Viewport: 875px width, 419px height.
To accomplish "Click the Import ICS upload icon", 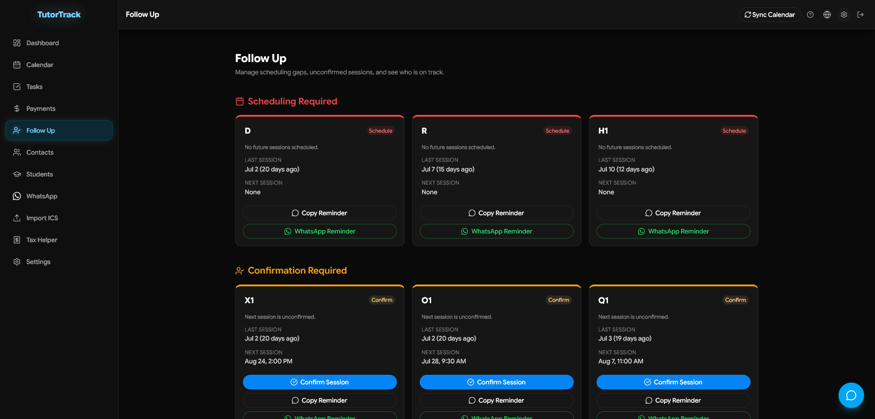I will [17, 218].
